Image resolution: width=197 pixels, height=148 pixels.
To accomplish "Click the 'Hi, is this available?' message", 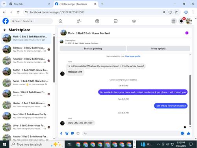I will [106, 66].
